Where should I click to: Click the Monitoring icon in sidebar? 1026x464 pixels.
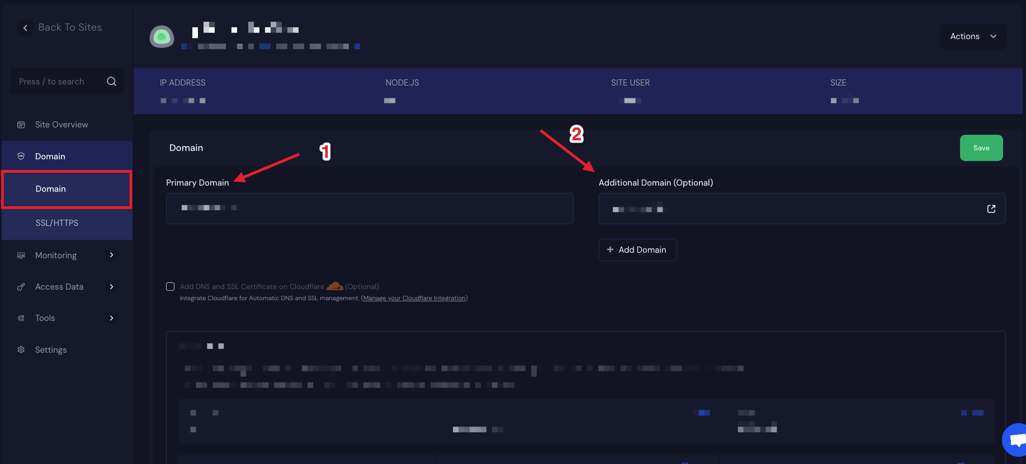pos(21,255)
